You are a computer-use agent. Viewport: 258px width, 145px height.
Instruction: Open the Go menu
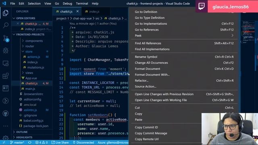57,4
